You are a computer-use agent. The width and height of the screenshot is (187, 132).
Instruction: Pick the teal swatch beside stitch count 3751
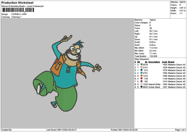click(141, 73)
